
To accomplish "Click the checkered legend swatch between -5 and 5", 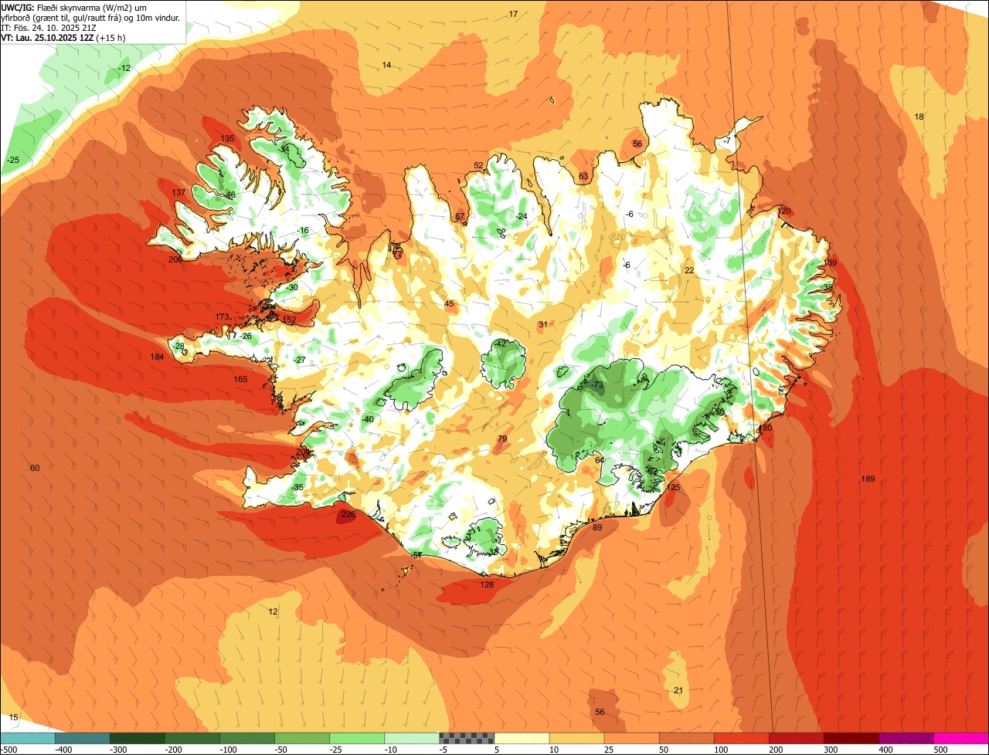I will tap(467, 738).
